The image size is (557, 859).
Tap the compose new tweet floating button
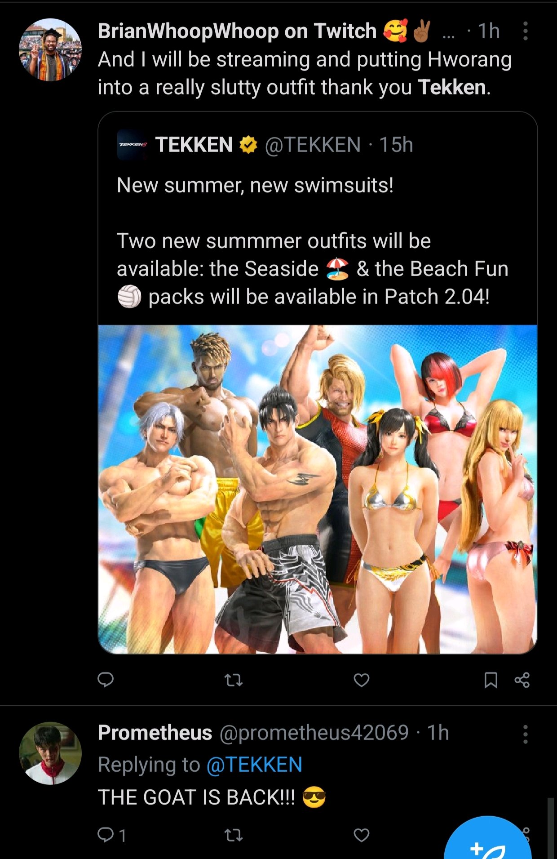[x=488, y=839]
